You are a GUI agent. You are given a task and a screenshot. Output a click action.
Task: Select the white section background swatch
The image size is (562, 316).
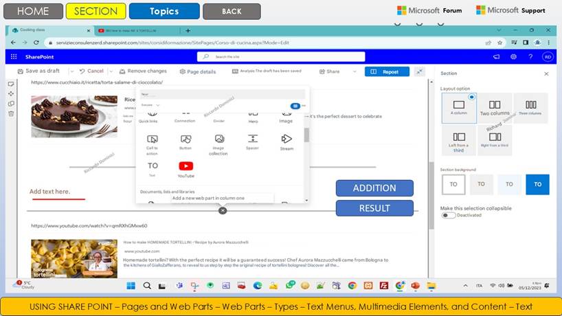coord(453,185)
